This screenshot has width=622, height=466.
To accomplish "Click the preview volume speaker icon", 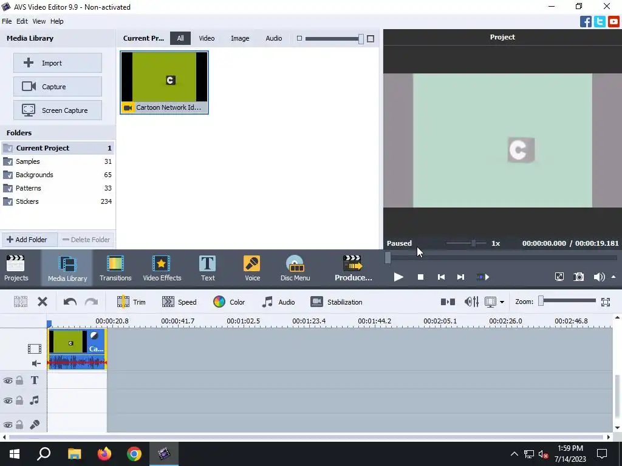I will (x=599, y=277).
